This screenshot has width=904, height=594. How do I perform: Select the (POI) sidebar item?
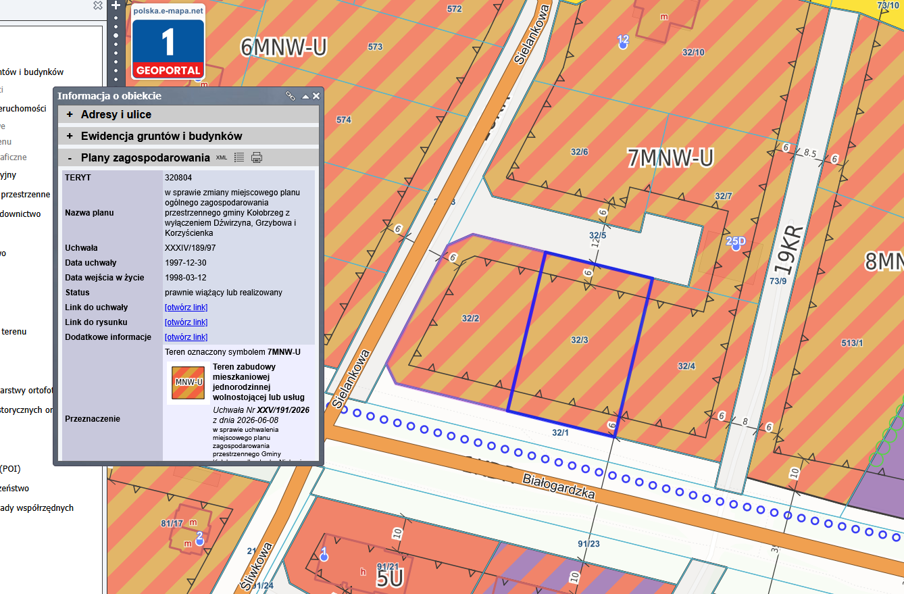tap(10, 469)
